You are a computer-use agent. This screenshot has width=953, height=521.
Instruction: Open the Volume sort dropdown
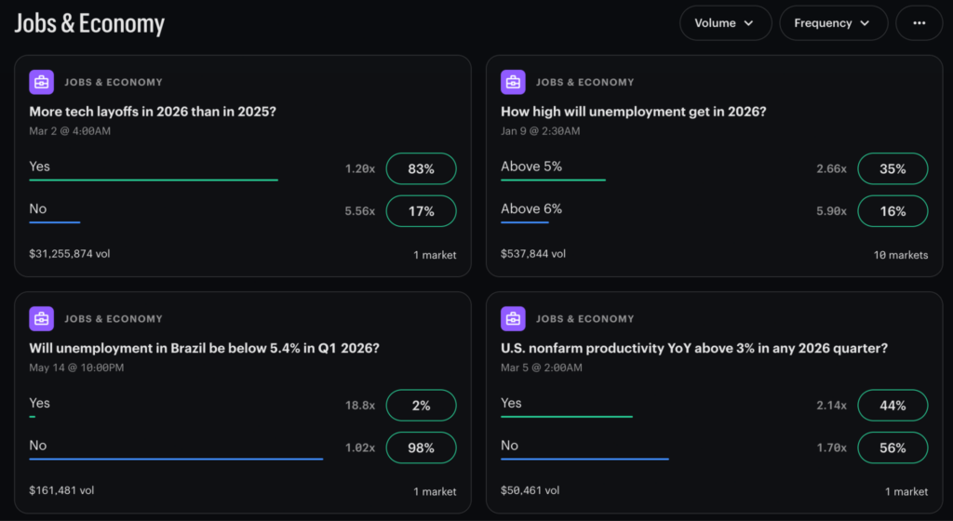[x=725, y=23]
